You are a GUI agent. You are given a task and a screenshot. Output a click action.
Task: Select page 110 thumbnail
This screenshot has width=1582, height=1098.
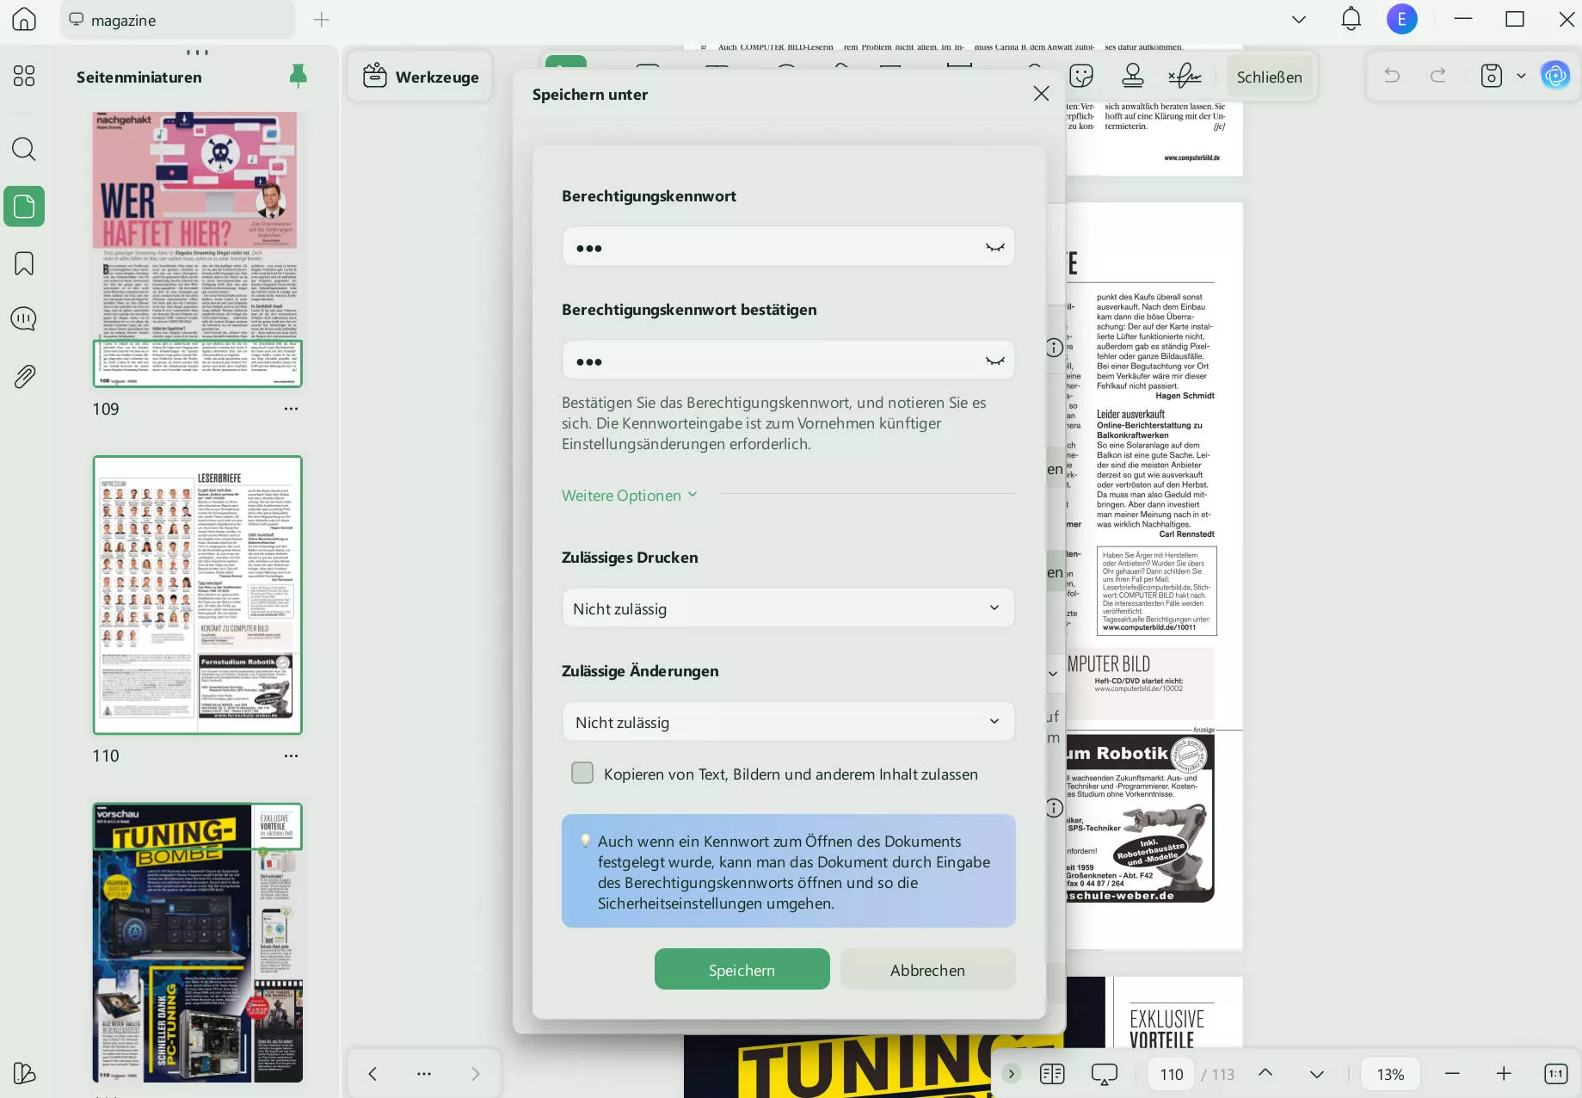(197, 595)
